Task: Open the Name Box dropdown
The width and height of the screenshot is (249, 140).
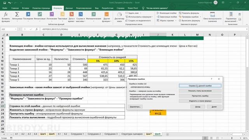Action: pos(16,29)
